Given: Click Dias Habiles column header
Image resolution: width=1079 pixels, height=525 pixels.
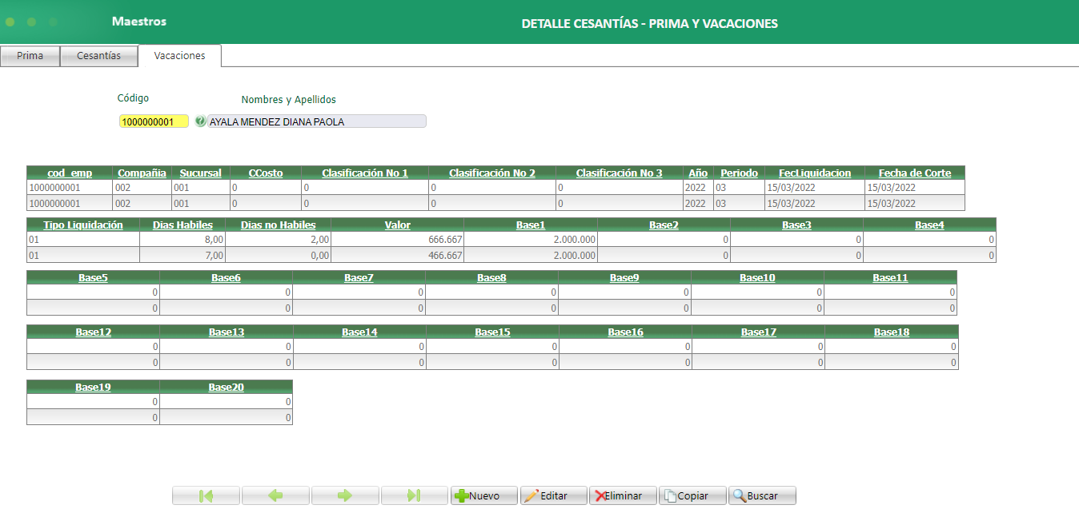Looking at the screenshot, I should coord(183,225).
